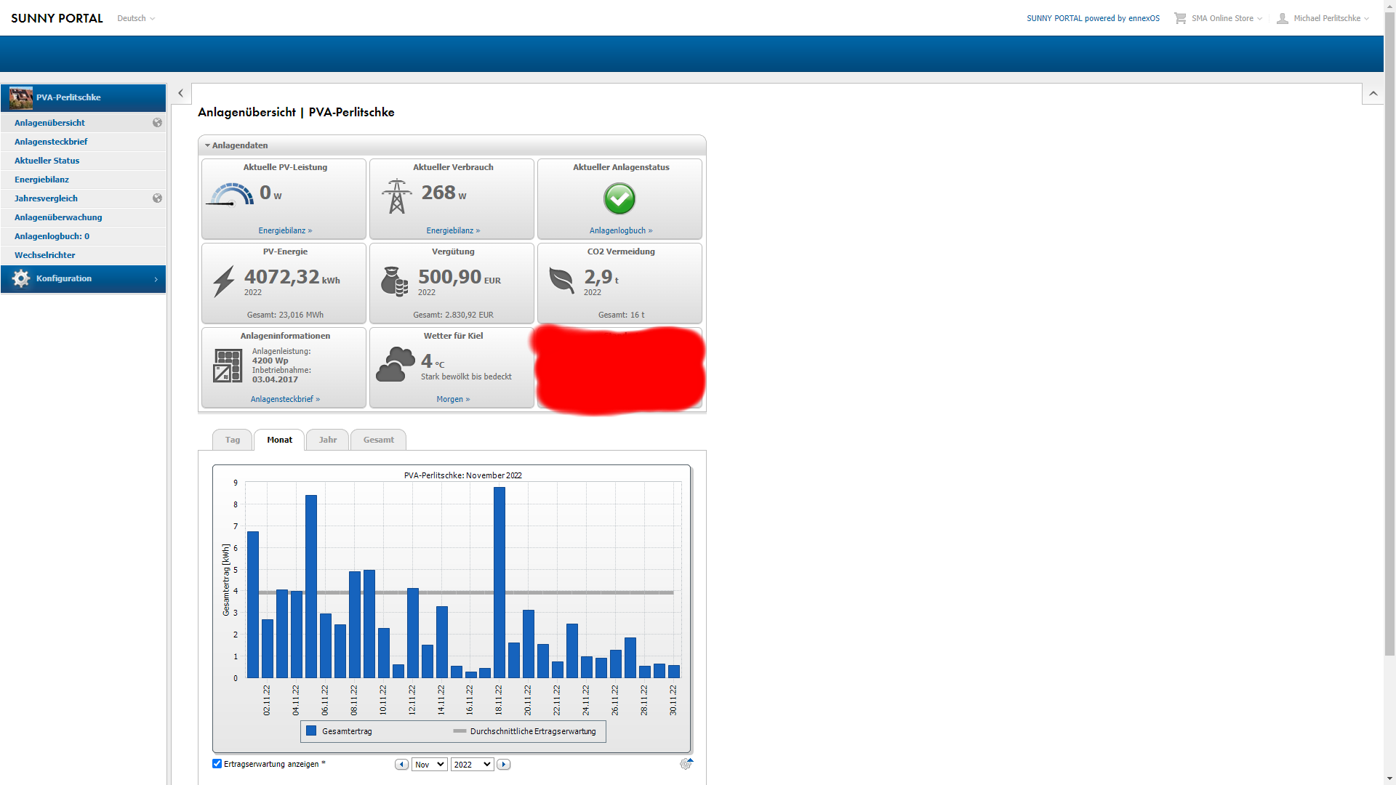
Task: Collapse the sidebar with the left chevron
Action: click(x=181, y=94)
